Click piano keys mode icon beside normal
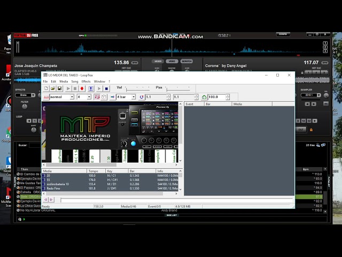This screenshot has height=257, width=342. coord(46,97)
